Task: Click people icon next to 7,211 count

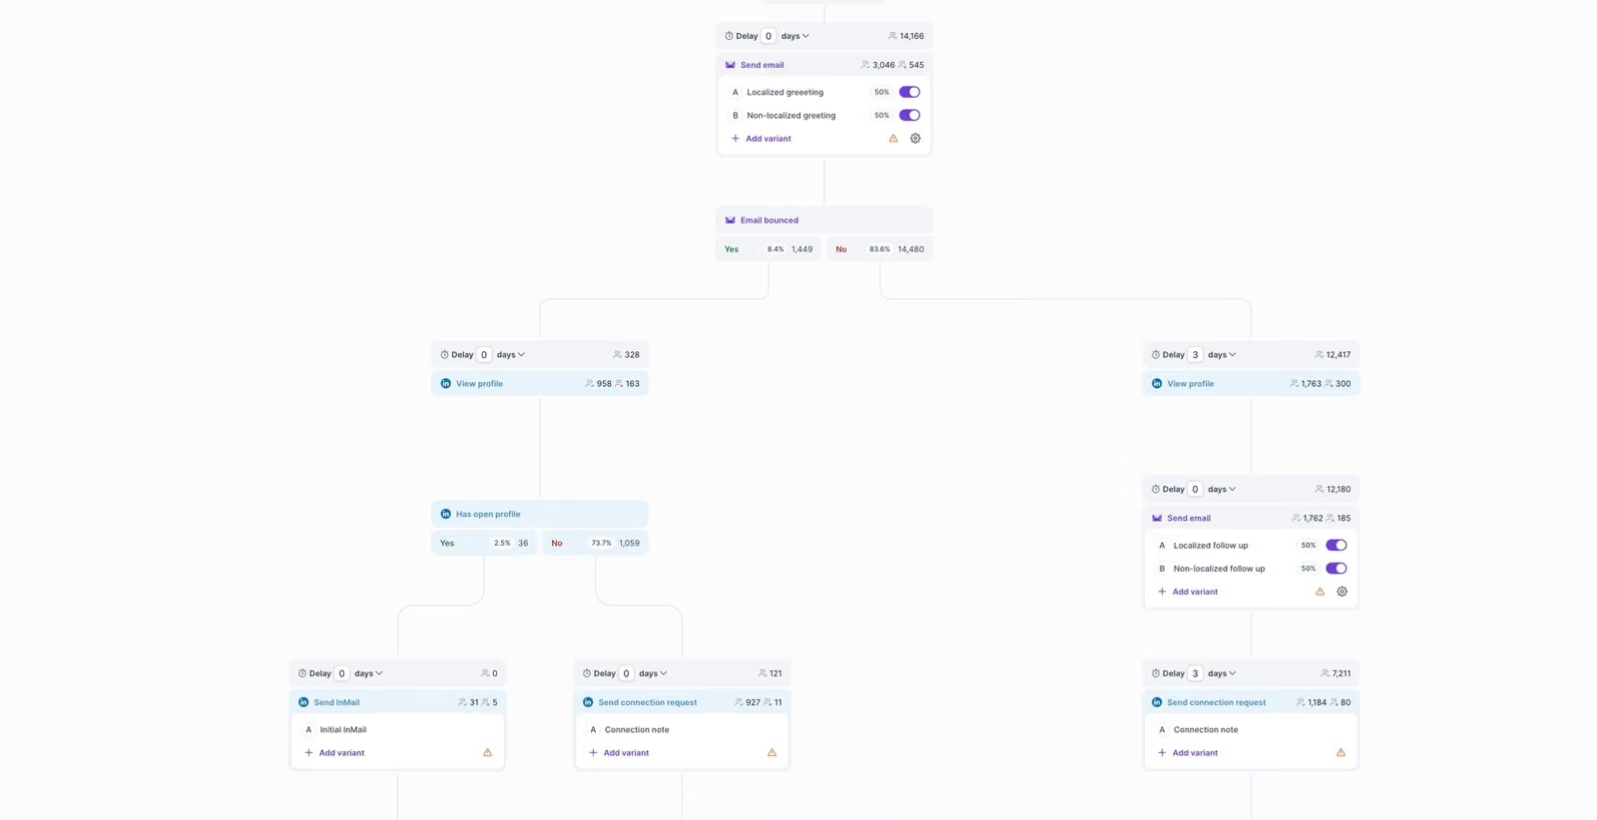Action: 1325,673
